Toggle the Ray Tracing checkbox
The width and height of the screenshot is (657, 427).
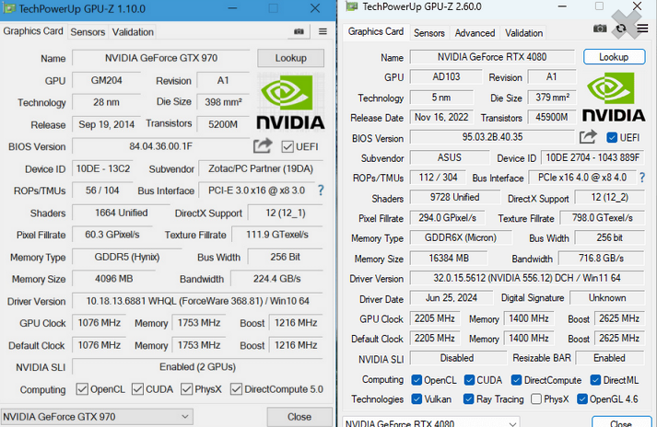[x=468, y=399]
